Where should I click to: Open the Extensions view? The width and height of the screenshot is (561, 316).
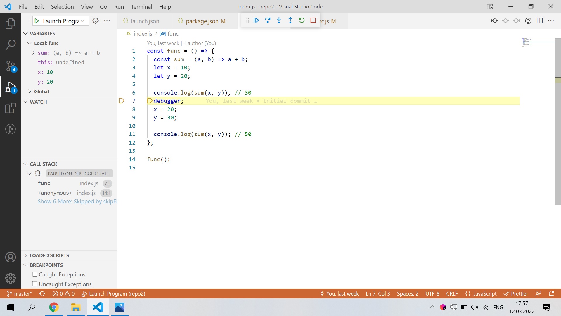(11, 108)
